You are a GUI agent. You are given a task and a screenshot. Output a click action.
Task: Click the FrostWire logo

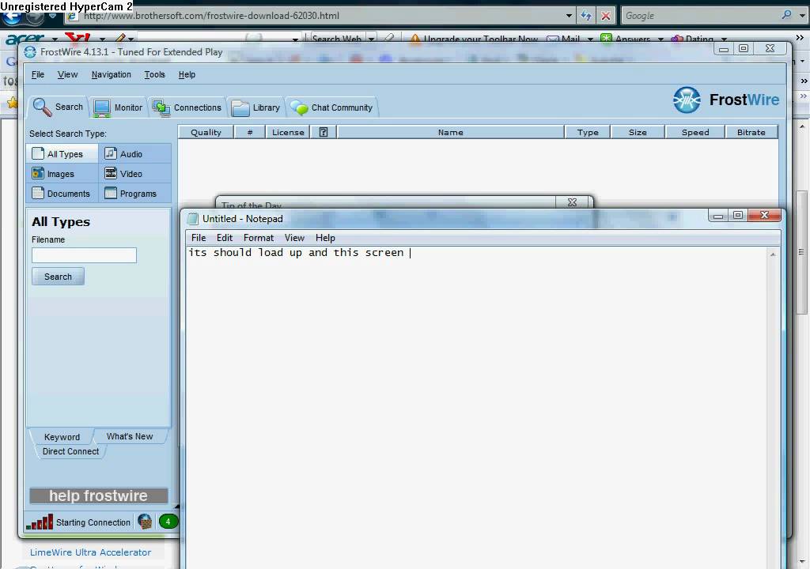(x=726, y=100)
